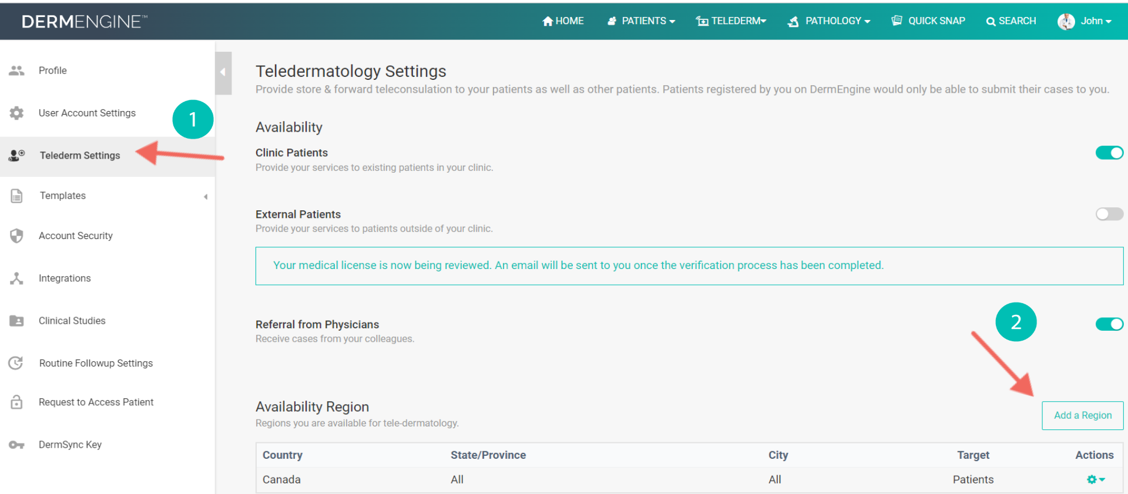Screen dimensions: 1128x494
Task: Click John's avatar picture
Action: point(1066,21)
